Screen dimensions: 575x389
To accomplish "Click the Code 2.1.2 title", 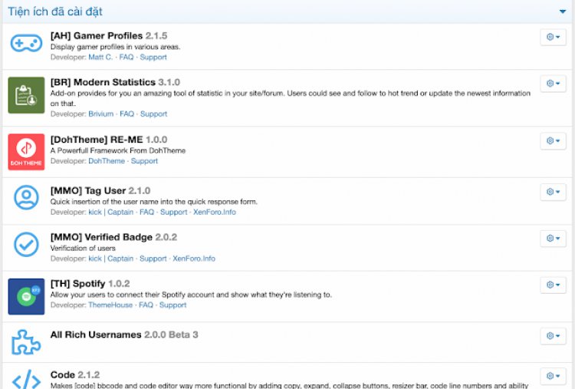I will tap(75, 375).
